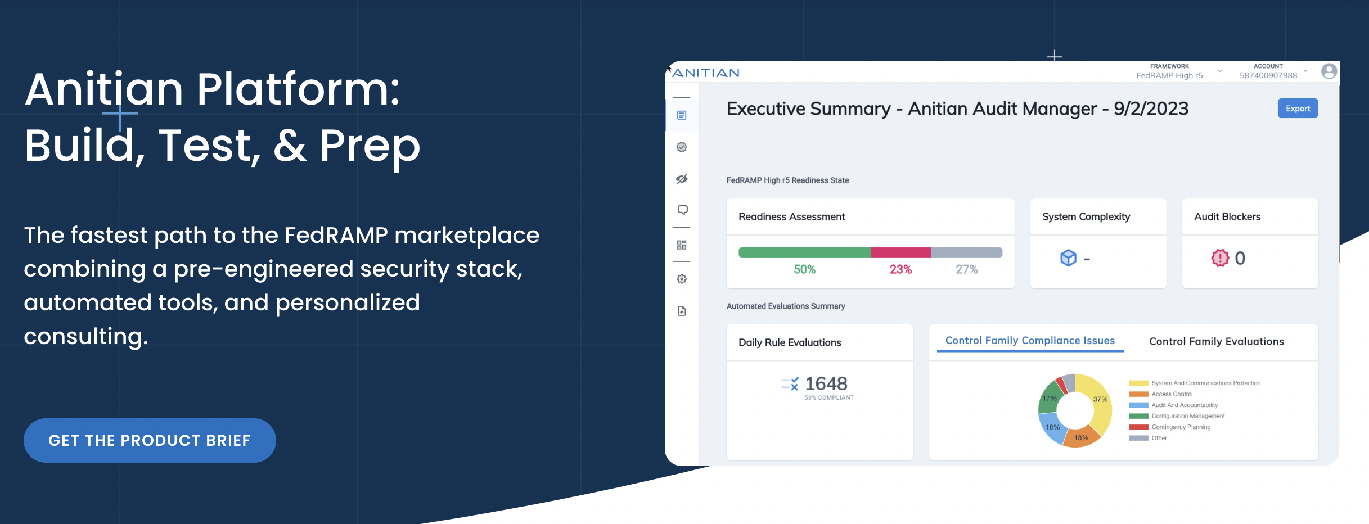Viewport: 1369px width, 524px height.
Task: Click the file upload icon in sidebar
Action: pos(682,311)
